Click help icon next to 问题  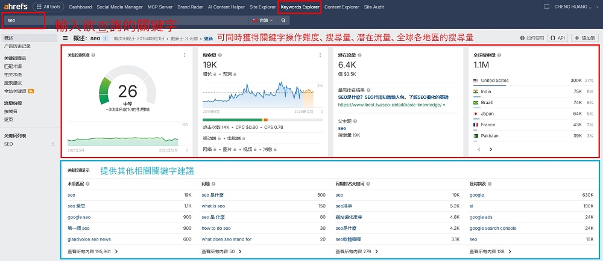click(x=213, y=184)
